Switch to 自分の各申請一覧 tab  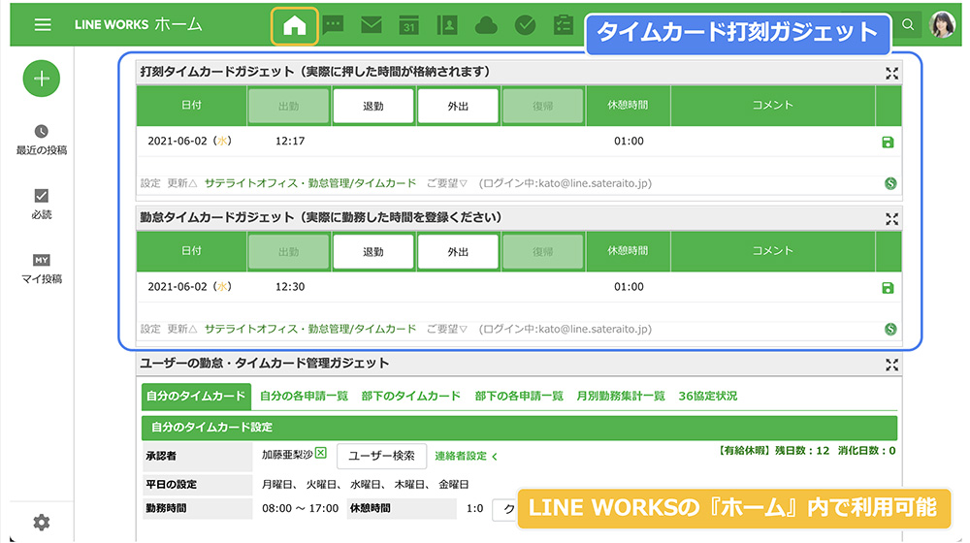[x=304, y=397]
